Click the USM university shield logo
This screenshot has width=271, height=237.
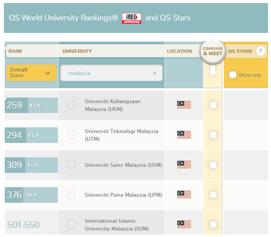point(71,165)
